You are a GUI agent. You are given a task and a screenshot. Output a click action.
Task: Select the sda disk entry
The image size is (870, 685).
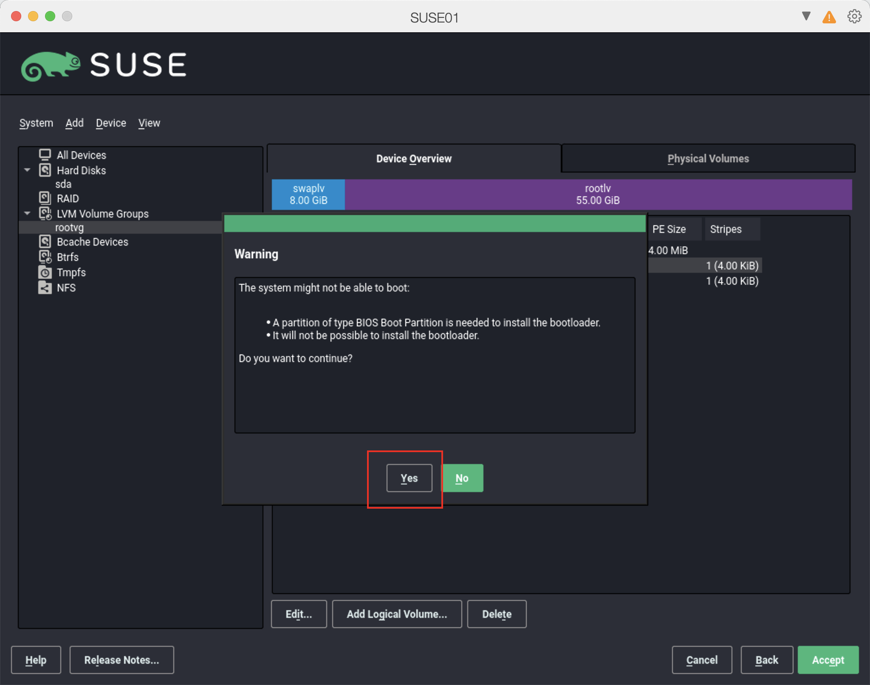[x=63, y=184]
